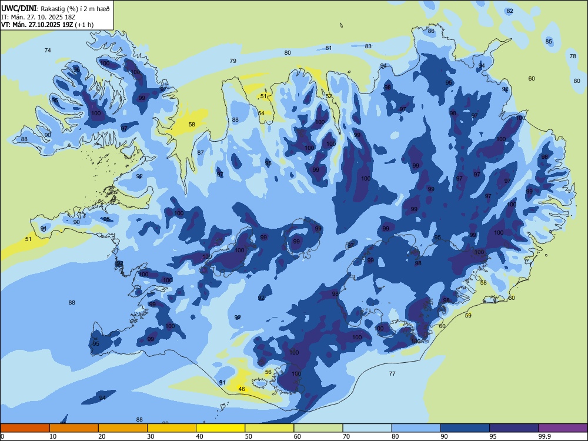The height and width of the screenshot is (441, 588).
Task: Click the VT 19Z (+1 h) valid time line
Action: coord(47,25)
